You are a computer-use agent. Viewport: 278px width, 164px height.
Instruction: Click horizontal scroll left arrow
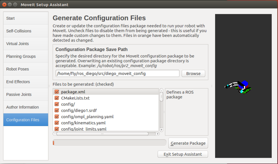pyautogui.click(x=55, y=134)
